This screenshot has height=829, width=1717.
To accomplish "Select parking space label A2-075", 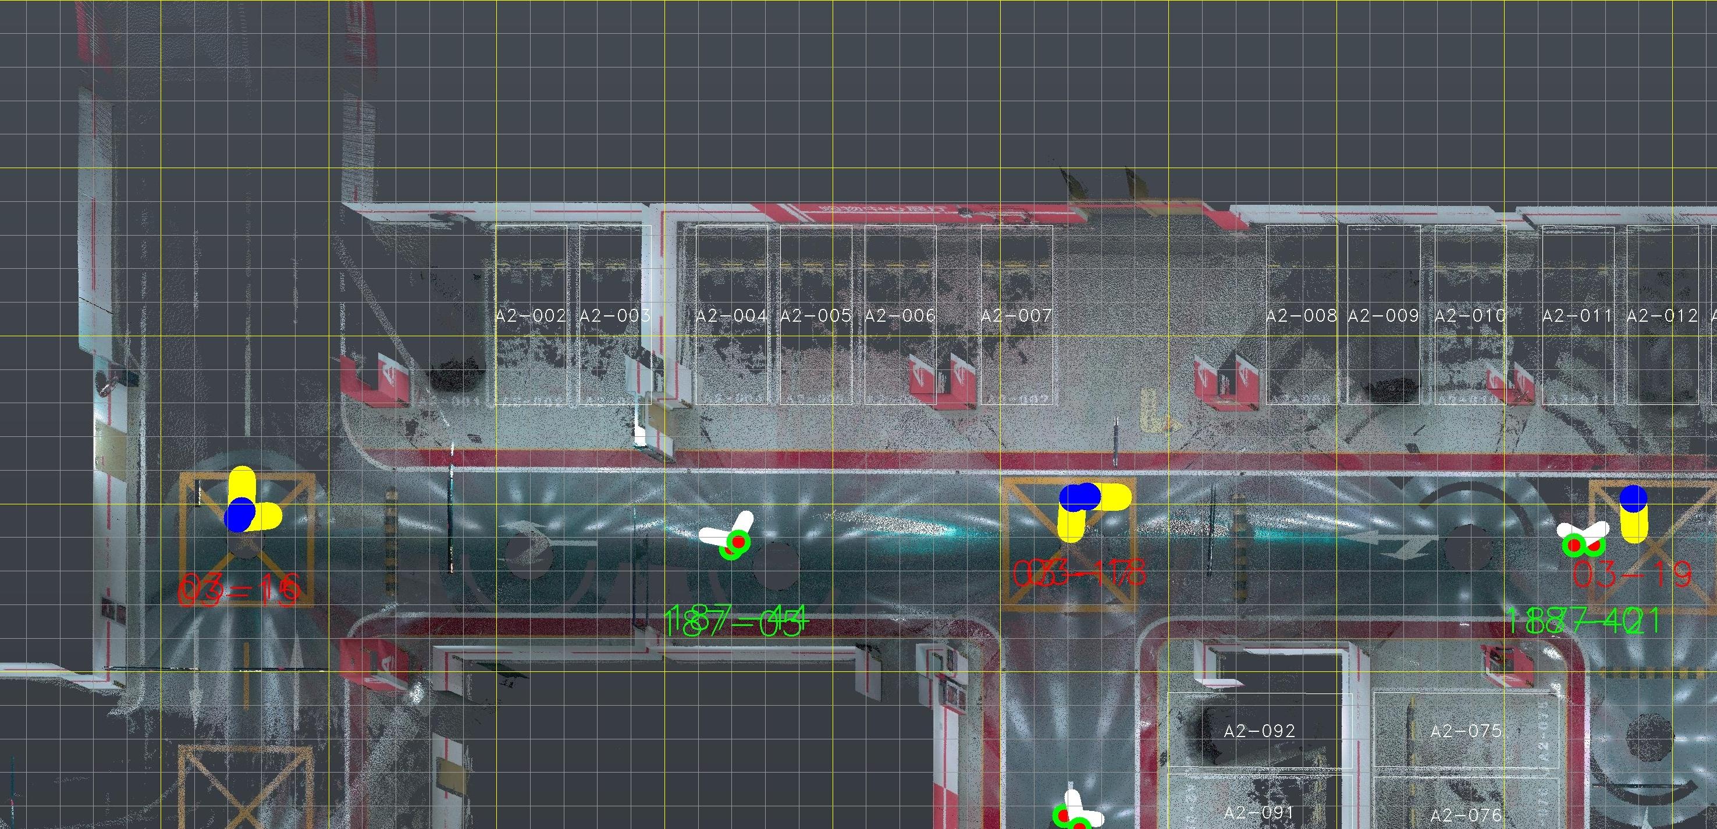I will pyautogui.click(x=1466, y=731).
